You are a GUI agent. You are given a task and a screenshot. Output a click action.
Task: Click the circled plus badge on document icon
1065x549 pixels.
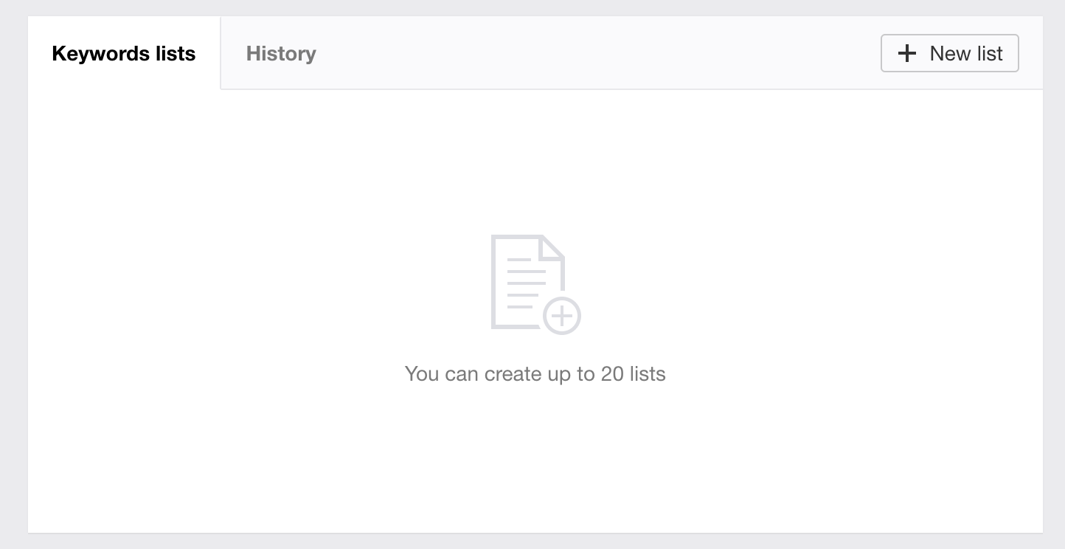tap(562, 317)
